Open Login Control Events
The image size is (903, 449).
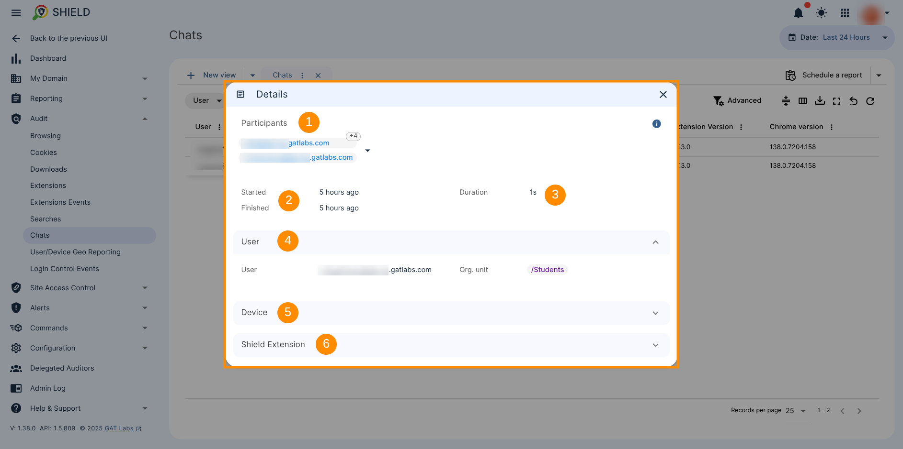[x=65, y=269]
